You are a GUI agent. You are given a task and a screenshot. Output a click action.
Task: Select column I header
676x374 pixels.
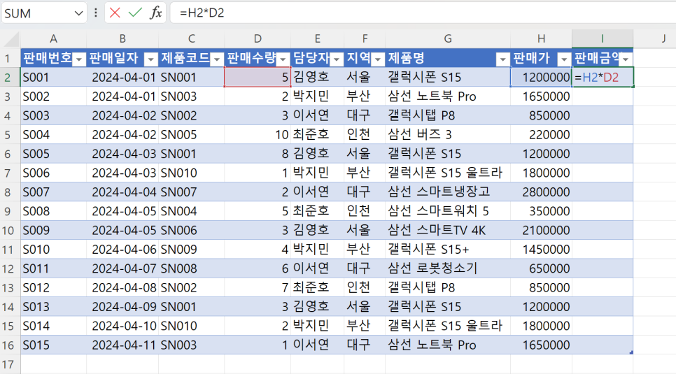[x=603, y=38]
